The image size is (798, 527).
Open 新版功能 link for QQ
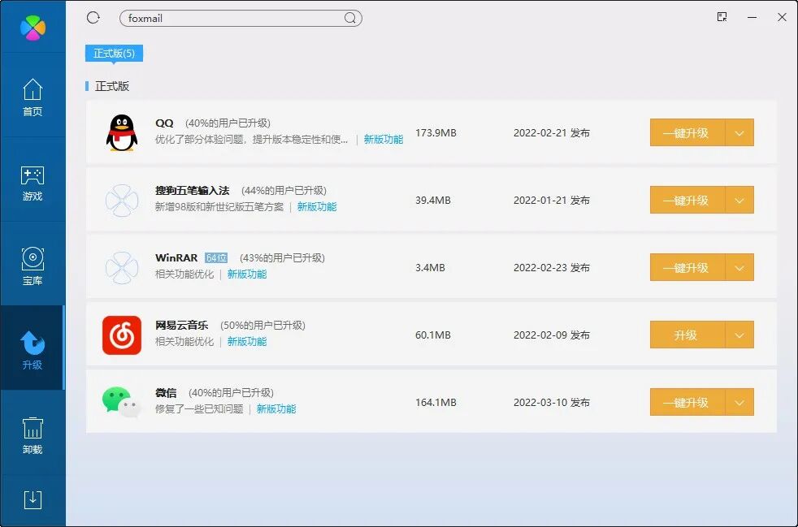[x=384, y=140]
